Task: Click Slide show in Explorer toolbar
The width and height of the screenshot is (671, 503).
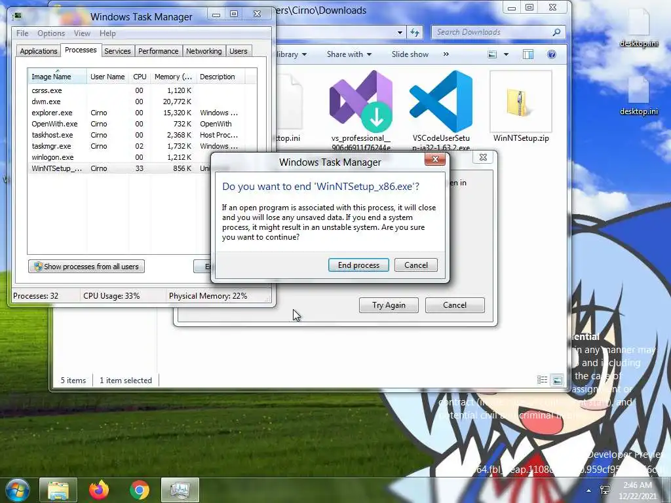Action: 410,54
